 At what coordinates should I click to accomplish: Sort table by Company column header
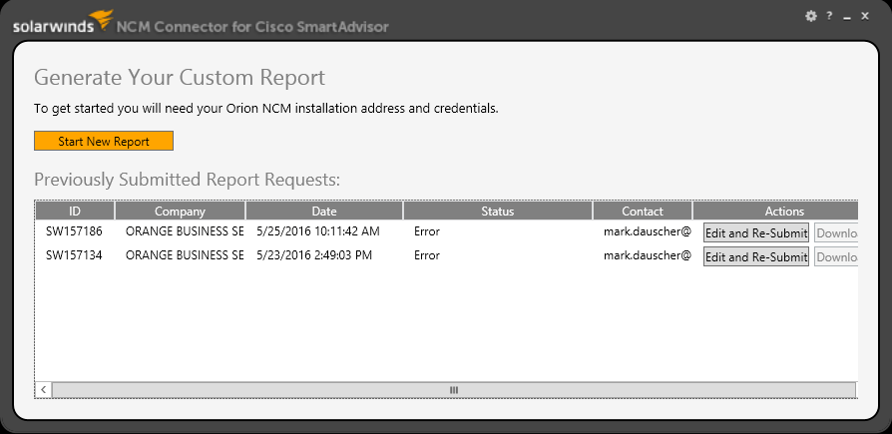point(180,212)
